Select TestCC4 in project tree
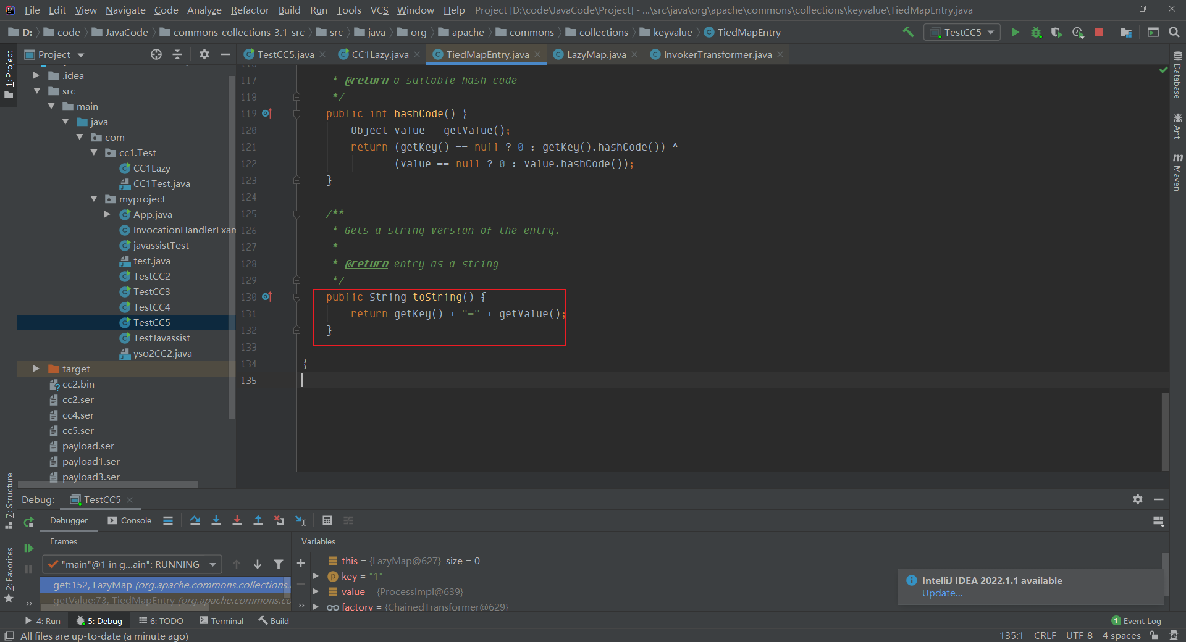The width and height of the screenshot is (1186, 642). click(151, 307)
